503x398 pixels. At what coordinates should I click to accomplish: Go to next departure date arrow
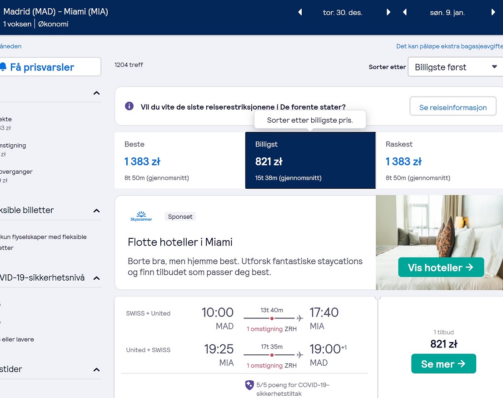coord(388,12)
